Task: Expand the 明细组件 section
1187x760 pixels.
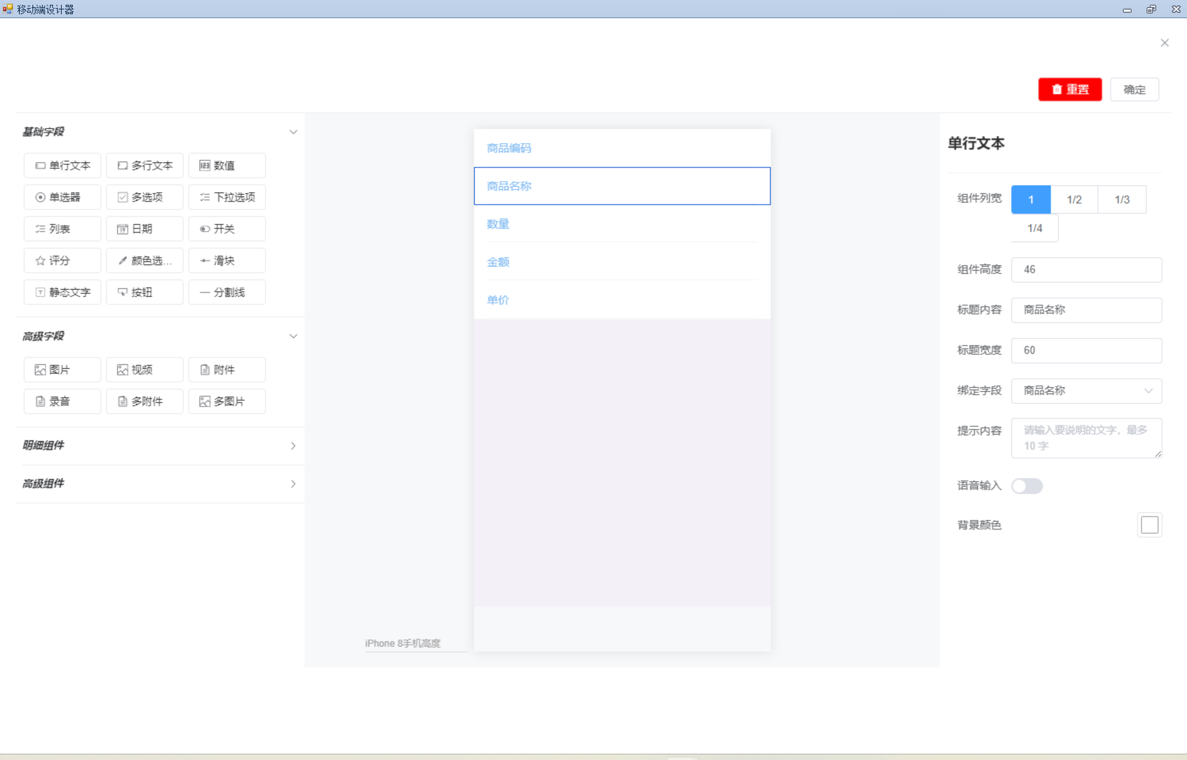Action: point(293,446)
